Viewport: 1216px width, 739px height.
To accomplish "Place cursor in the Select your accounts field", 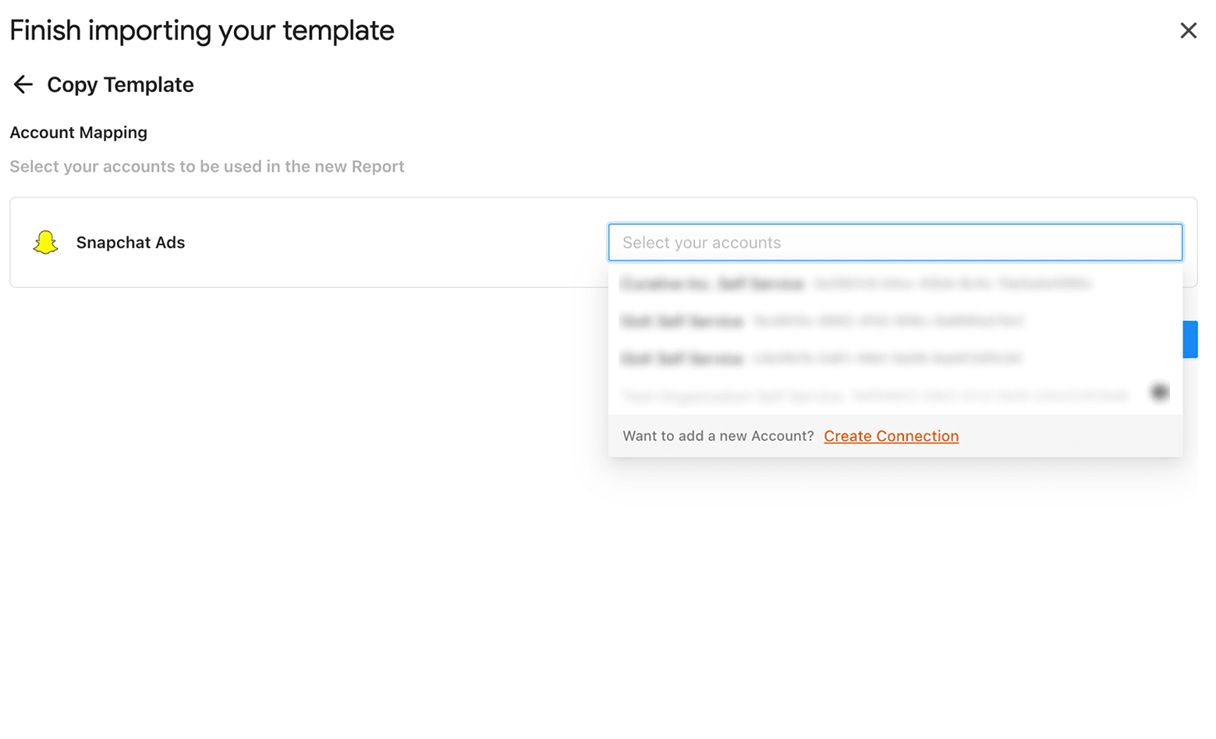I will pos(895,242).
